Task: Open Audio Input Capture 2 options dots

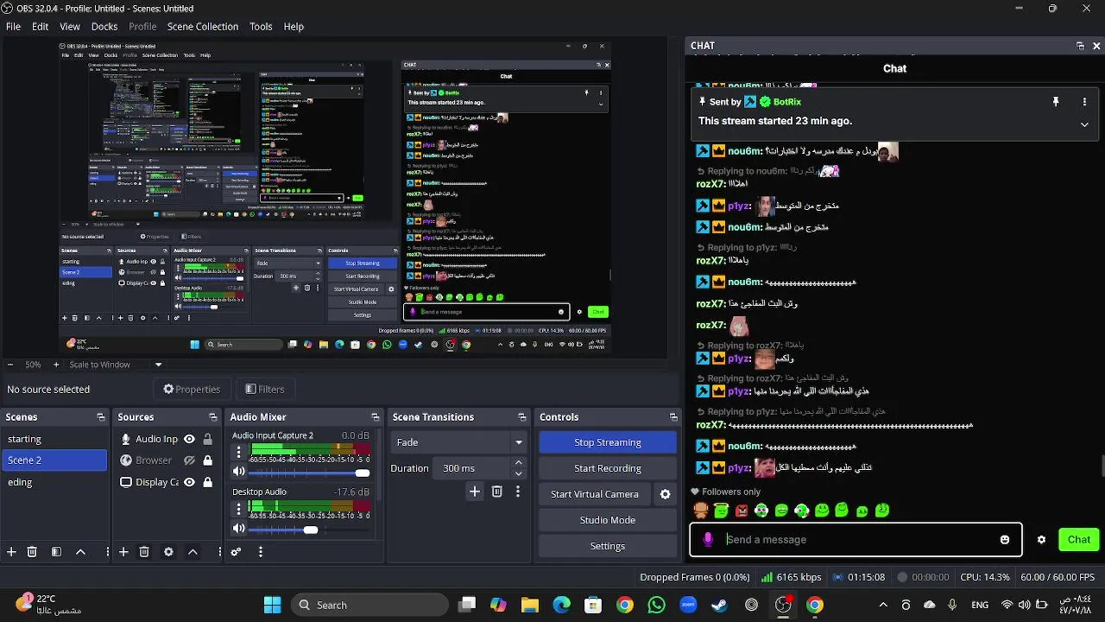Action: pyautogui.click(x=239, y=453)
